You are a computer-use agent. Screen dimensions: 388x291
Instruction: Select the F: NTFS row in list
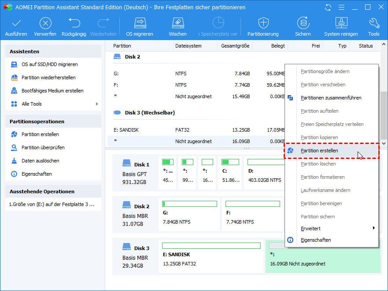(x=196, y=85)
